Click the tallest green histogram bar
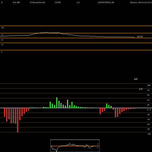Image resolution: width=152 pixels, height=152 pixels. click(x=57, y=103)
